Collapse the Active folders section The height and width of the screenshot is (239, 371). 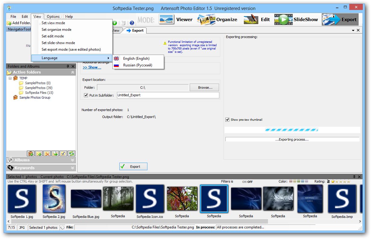73,72
